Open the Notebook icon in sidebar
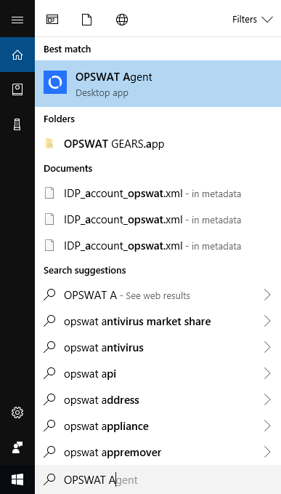 pos(17,89)
